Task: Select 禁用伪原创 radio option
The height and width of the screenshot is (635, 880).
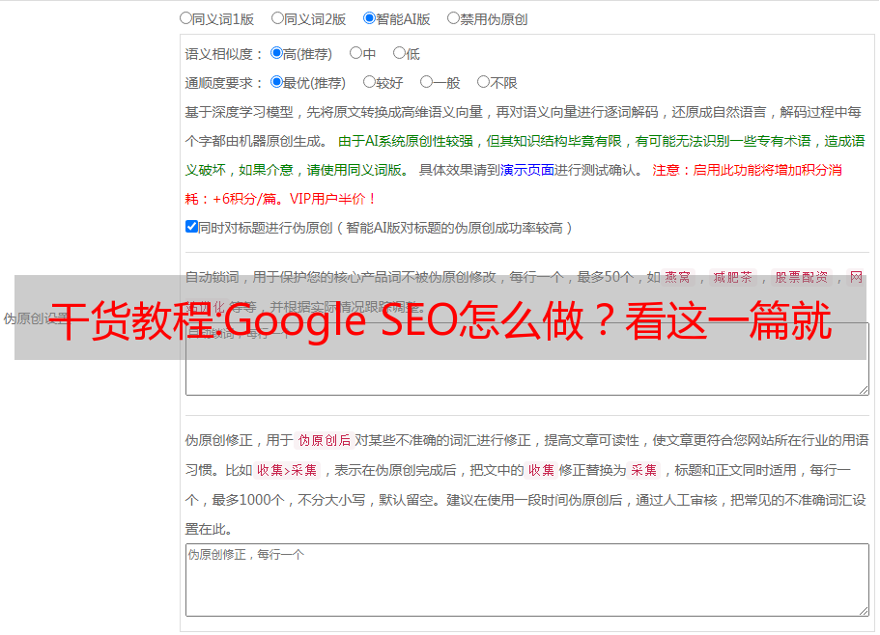Action: pyautogui.click(x=453, y=18)
